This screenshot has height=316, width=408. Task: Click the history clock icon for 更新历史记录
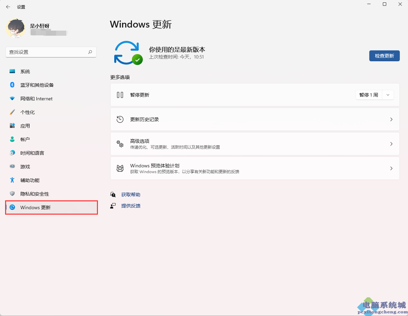point(120,119)
